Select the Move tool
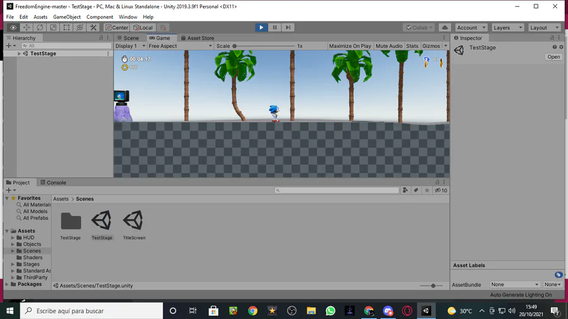 tap(27, 28)
